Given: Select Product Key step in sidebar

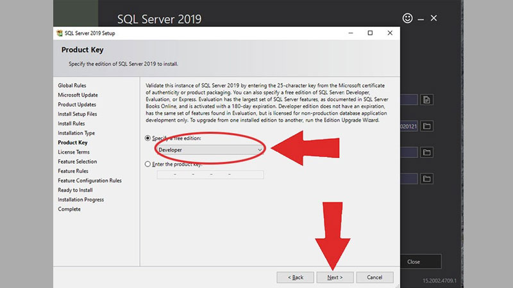Looking at the screenshot, I should (72, 142).
